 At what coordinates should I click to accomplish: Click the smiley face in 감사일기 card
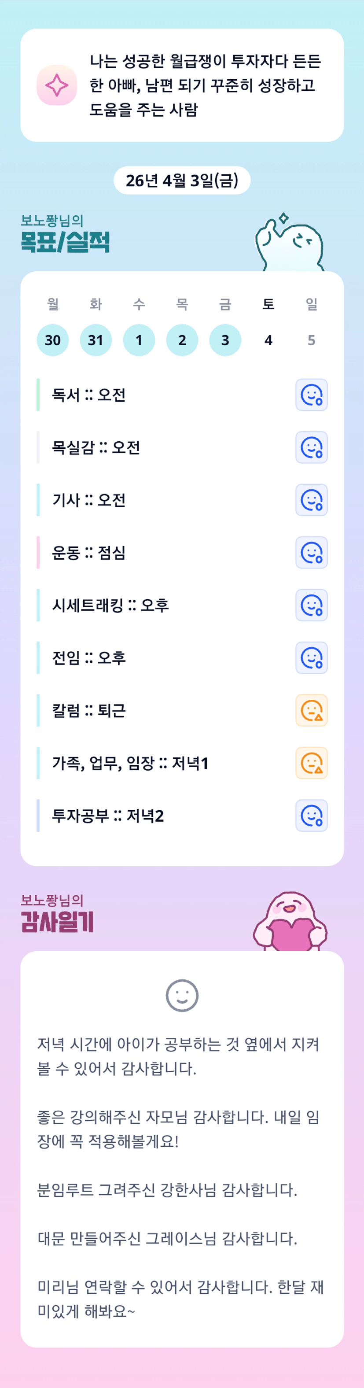click(x=182, y=995)
